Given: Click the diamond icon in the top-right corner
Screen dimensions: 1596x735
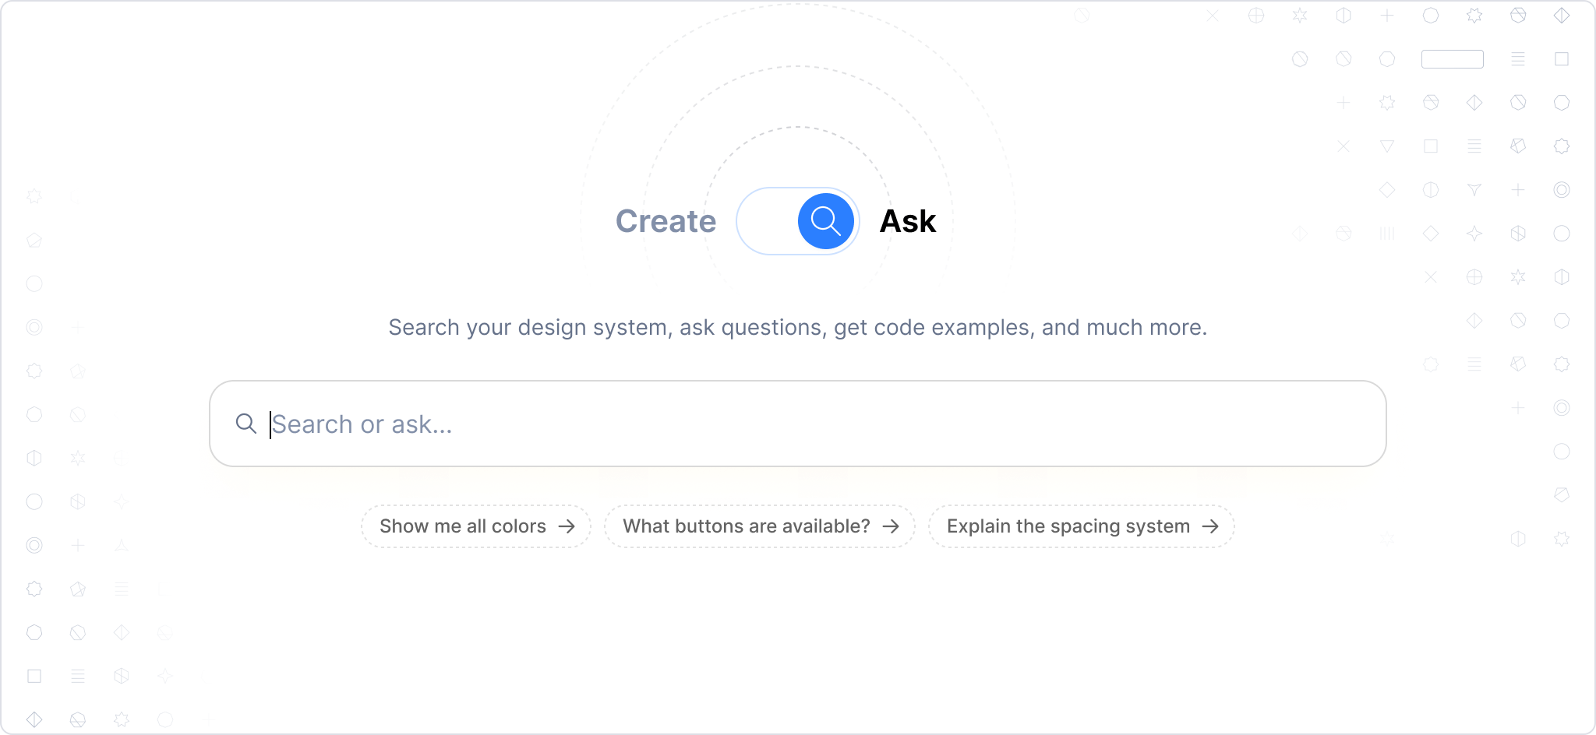Looking at the screenshot, I should 1562,16.
